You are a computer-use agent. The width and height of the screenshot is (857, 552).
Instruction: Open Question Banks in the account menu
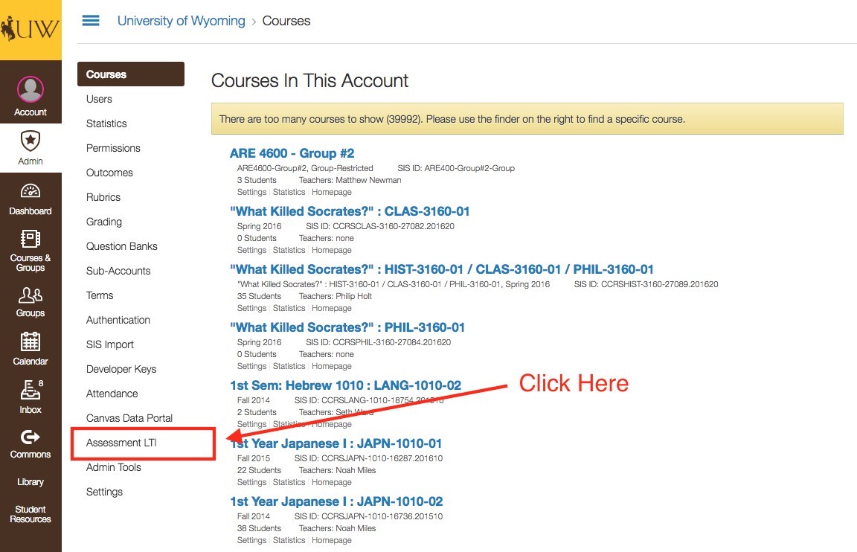pyautogui.click(x=122, y=246)
